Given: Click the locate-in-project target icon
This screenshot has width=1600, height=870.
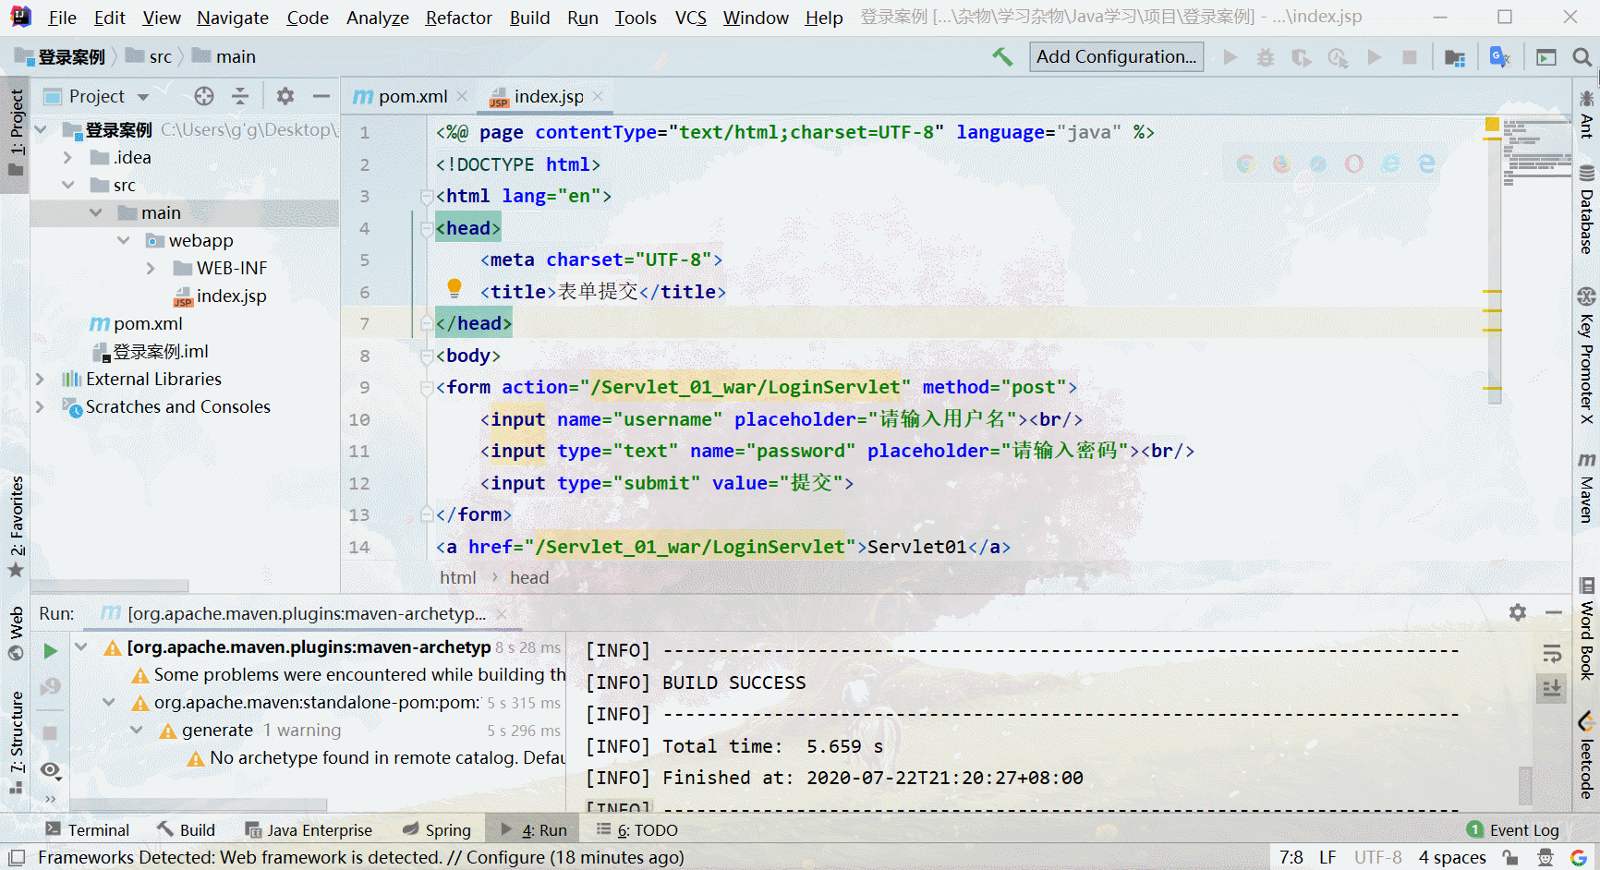Looking at the screenshot, I should 204,96.
